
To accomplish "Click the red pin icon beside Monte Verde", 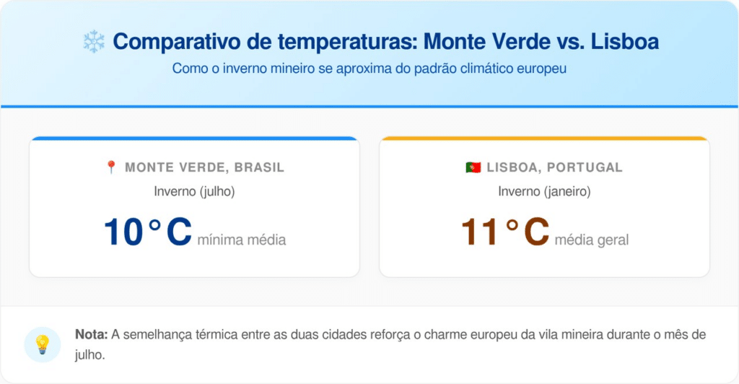I will tap(111, 167).
